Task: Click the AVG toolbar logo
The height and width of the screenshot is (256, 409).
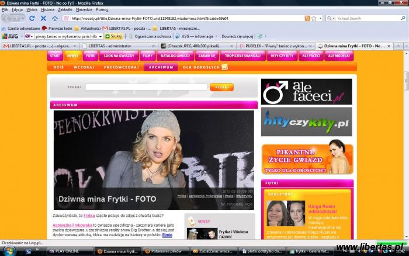Action: click(x=10, y=36)
